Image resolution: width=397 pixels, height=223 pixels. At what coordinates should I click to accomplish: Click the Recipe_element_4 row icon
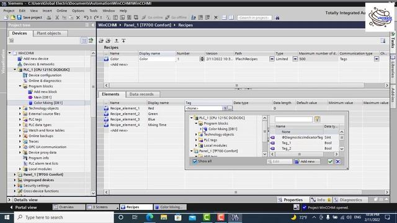106,125
